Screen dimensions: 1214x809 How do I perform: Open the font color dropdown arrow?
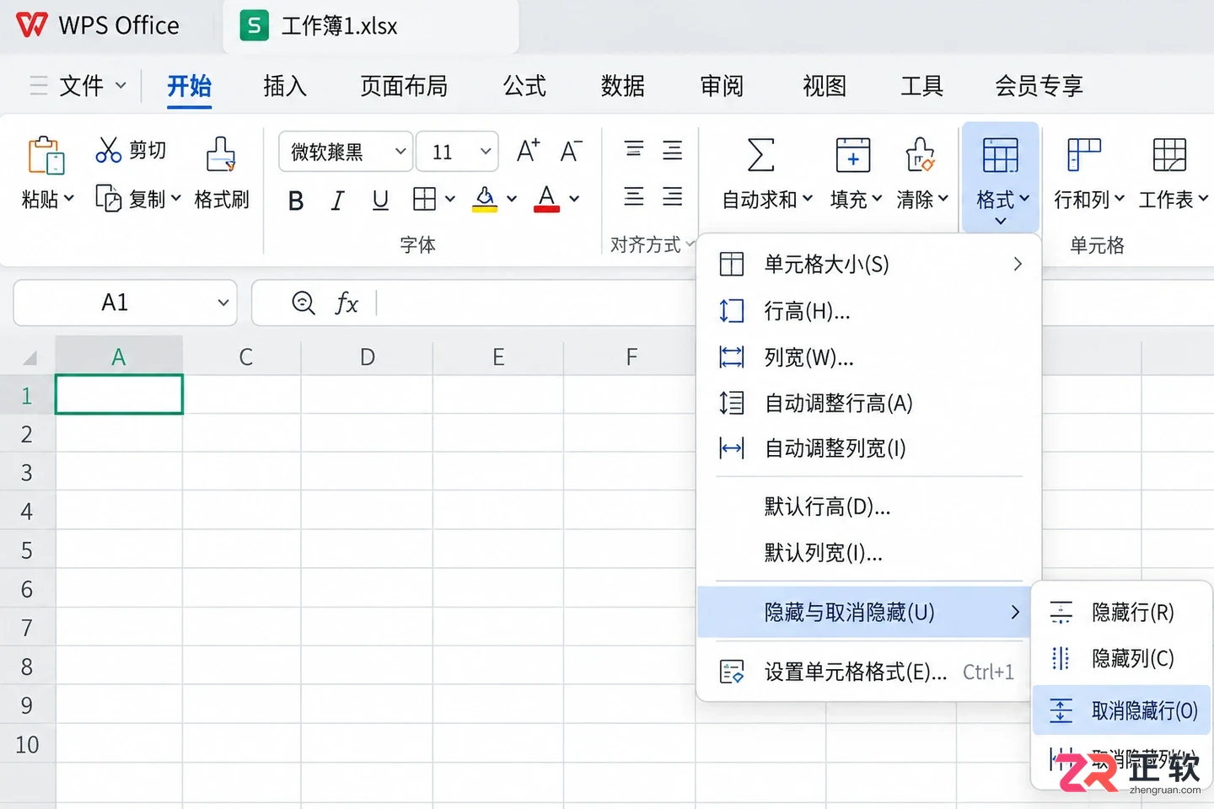tap(574, 200)
